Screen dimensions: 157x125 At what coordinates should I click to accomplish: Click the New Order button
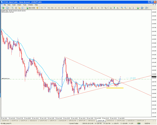[31, 8]
